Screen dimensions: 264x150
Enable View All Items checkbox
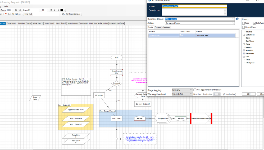click(x=244, y=27)
